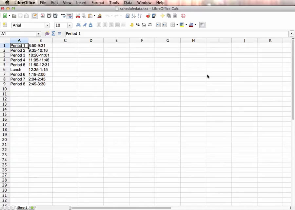Viewport: 295px width, 210px height.
Task: Add new sheet plus button
Action: point(32,208)
